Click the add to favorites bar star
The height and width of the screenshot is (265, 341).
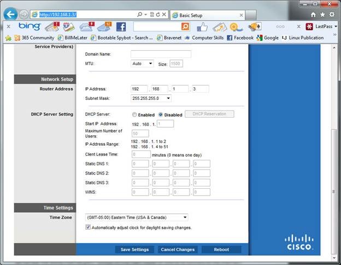[x=9, y=38]
